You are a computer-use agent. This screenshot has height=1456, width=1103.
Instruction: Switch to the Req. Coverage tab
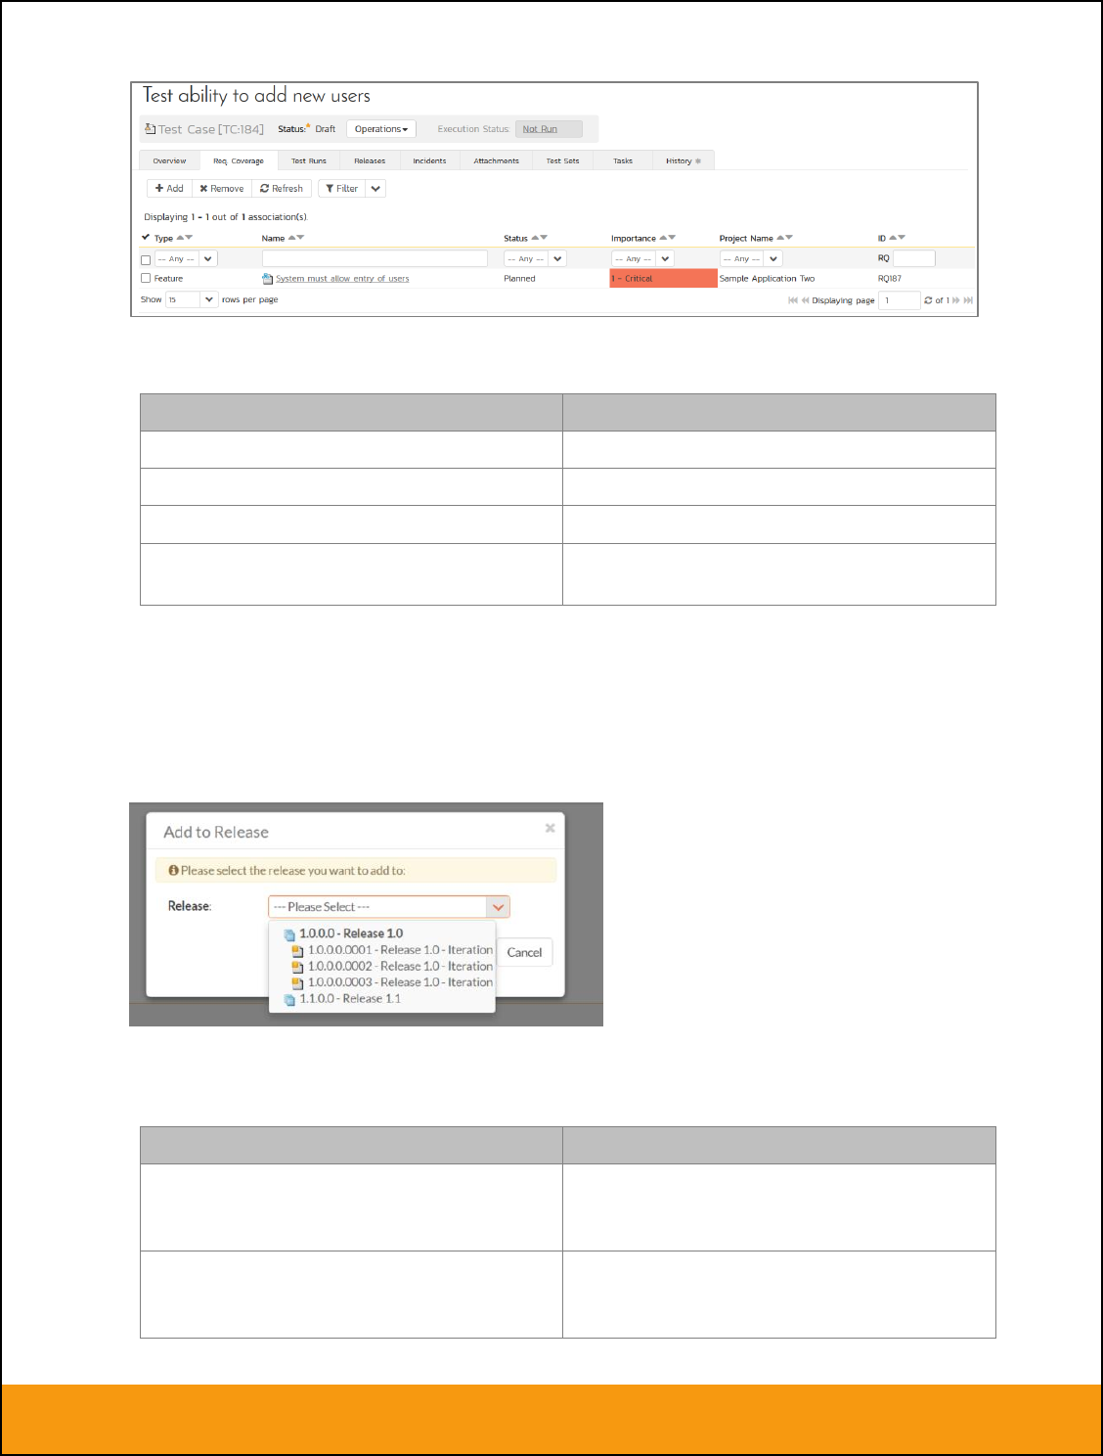pos(239,160)
